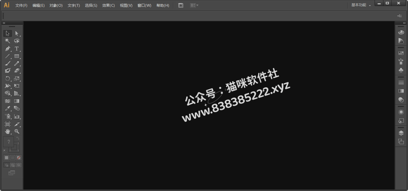Reset default fill and stroke
This screenshot has width=408, height=191.
coord(5,151)
